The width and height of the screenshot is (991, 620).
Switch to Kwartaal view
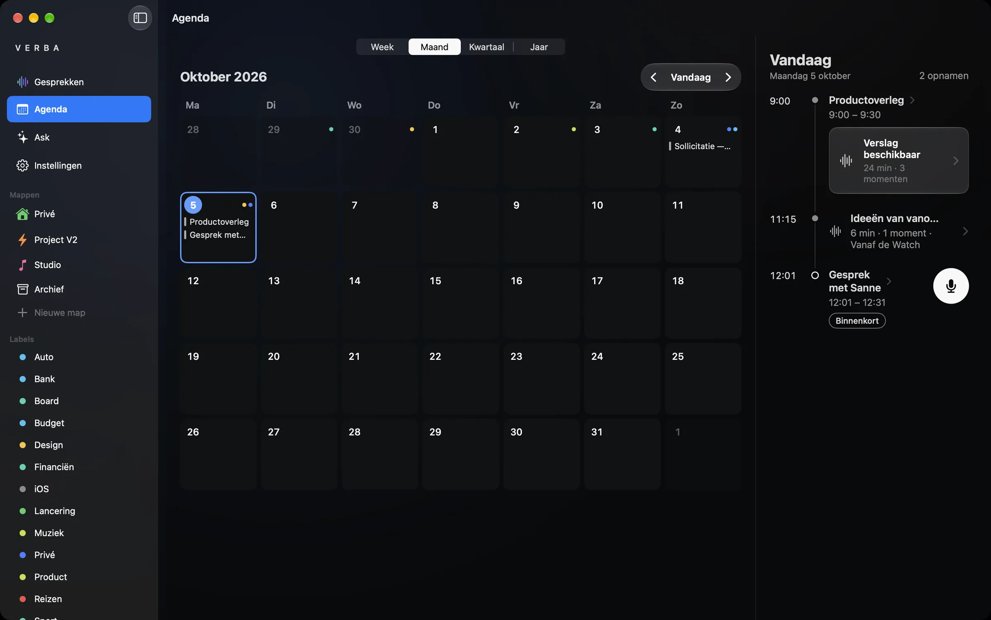[486, 47]
